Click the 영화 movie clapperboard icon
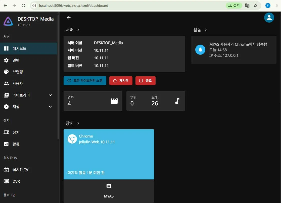Image resolution: width=281 pixels, height=203 pixels. (x=114, y=101)
